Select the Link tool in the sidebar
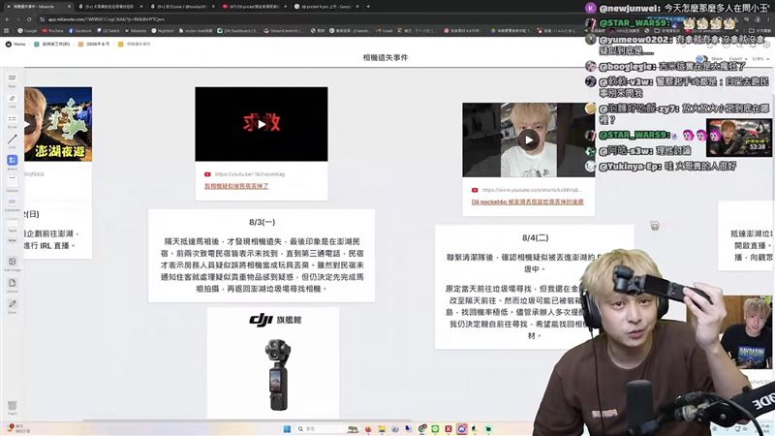 [x=12, y=100]
